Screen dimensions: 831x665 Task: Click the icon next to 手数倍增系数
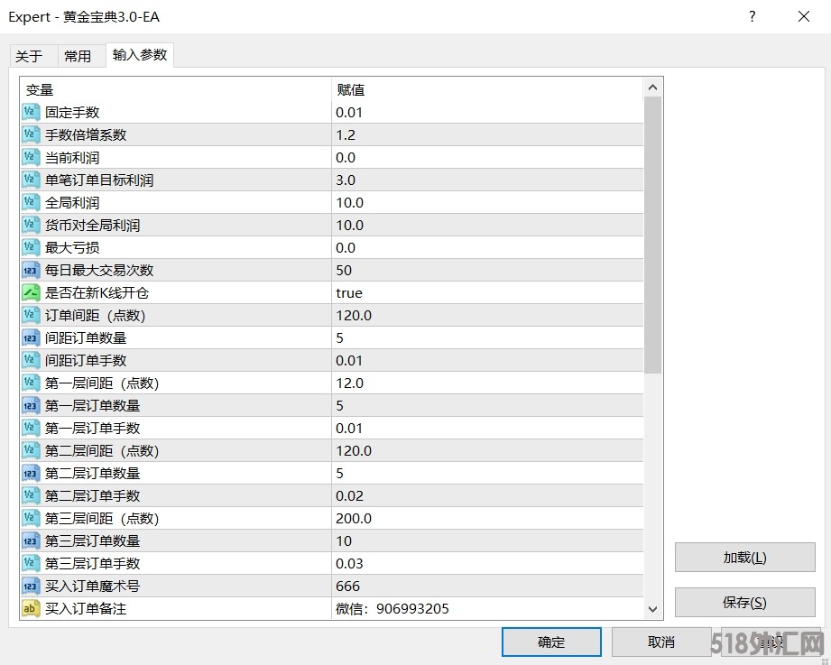pyautogui.click(x=31, y=135)
